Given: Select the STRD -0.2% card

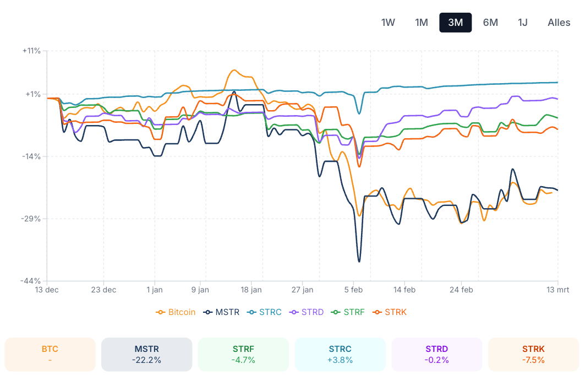Looking at the screenshot, I should (x=437, y=354).
